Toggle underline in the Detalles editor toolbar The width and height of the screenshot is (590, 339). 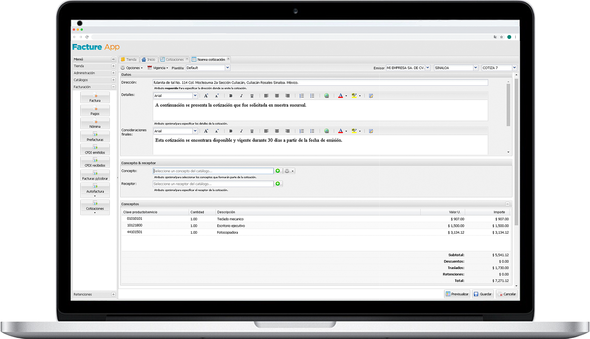[252, 96]
